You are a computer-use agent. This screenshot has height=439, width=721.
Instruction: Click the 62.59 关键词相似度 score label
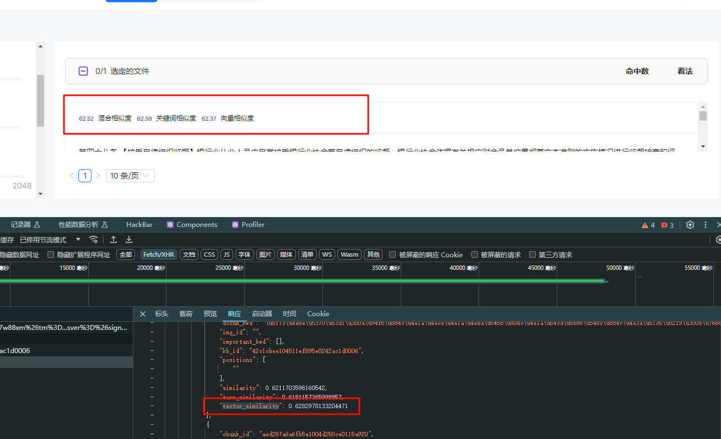tap(166, 118)
